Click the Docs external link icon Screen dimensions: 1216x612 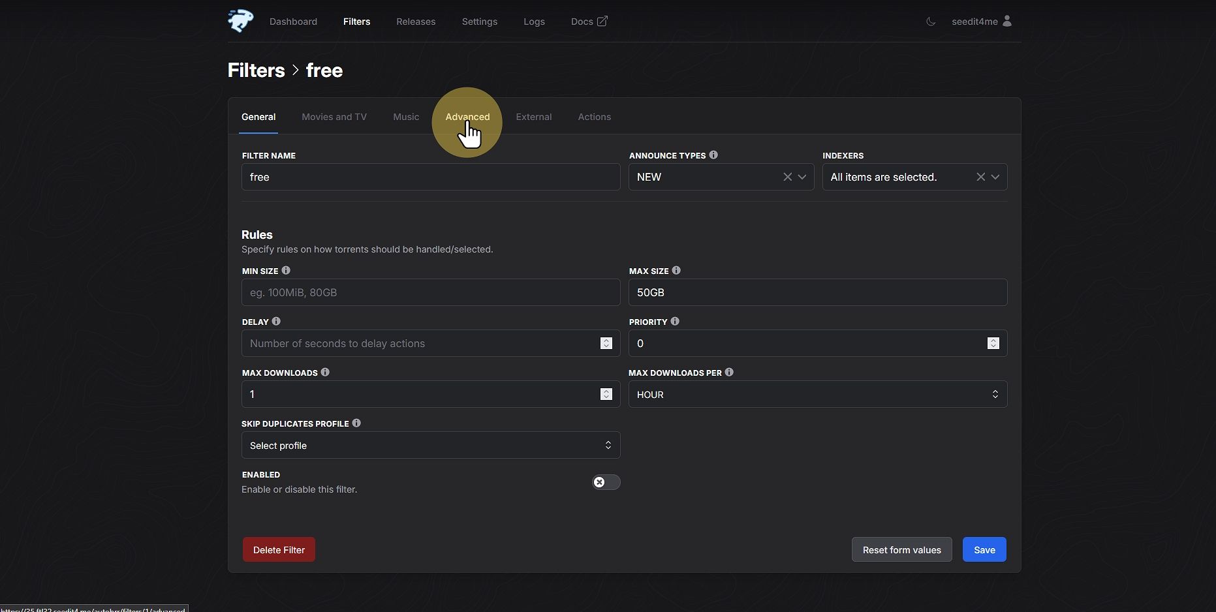point(602,21)
